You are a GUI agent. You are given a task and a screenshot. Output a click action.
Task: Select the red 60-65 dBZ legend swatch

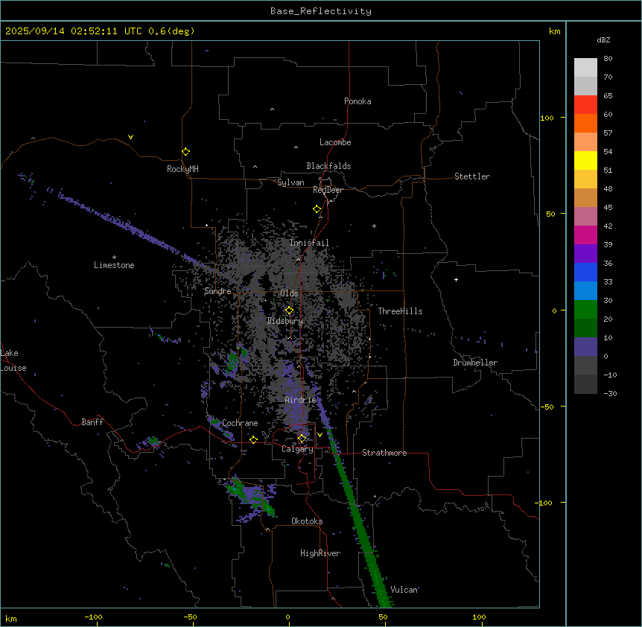coord(585,104)
